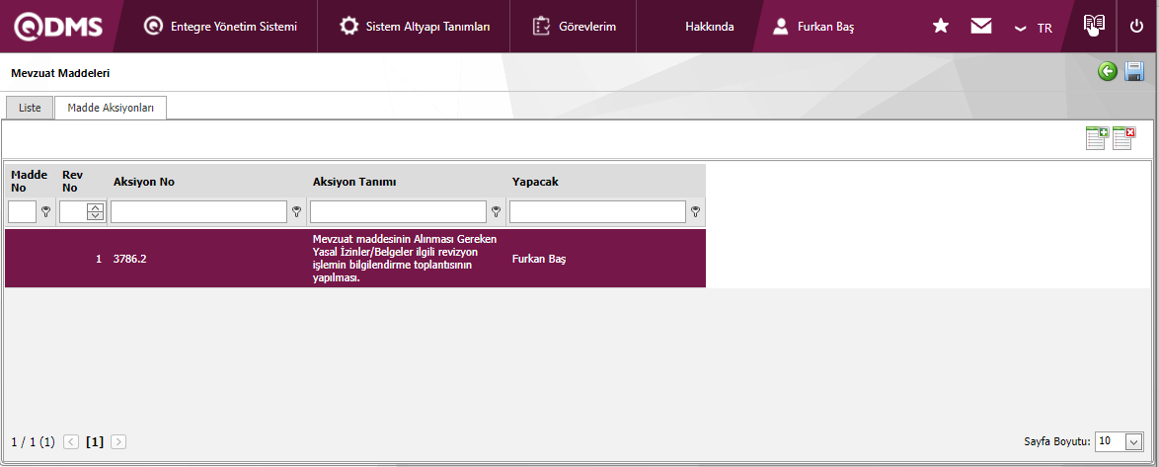1159x467 pixels.
Task: Click the save floppy disk icon
Action: click(x=1134, y=72)
